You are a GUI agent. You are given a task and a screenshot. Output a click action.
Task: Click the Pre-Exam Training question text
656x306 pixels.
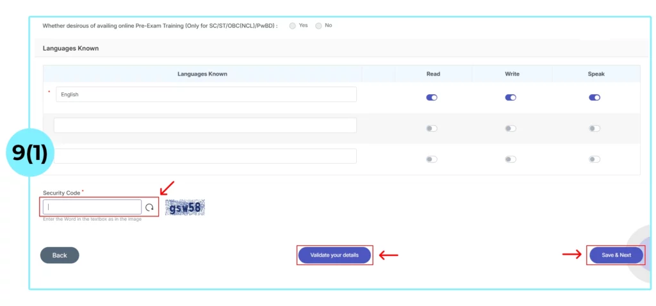(160, 26)
